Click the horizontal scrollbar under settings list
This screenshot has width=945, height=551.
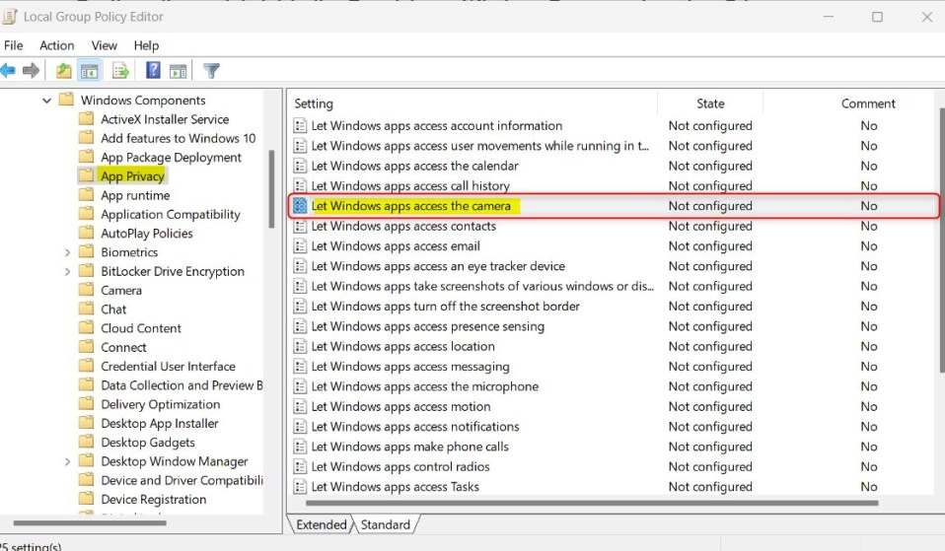(x=591, y=503)
